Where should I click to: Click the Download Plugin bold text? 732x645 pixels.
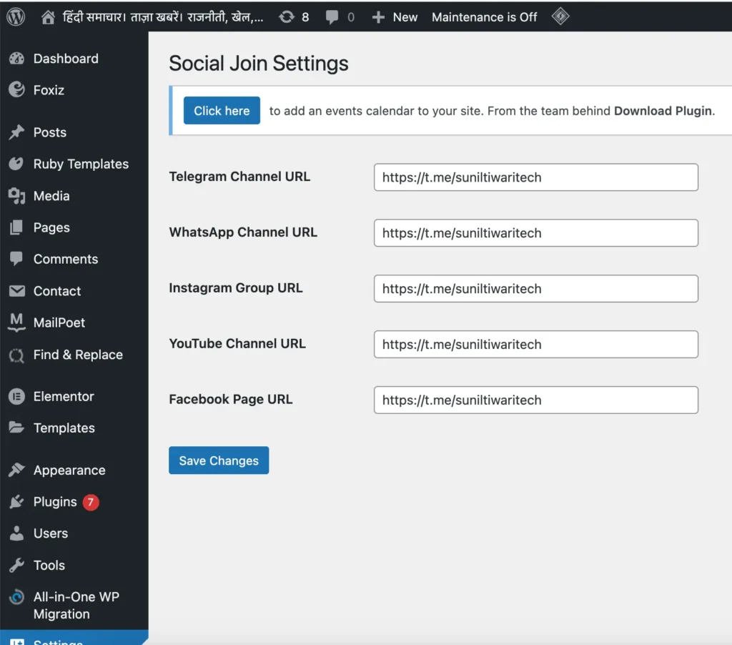664,111
